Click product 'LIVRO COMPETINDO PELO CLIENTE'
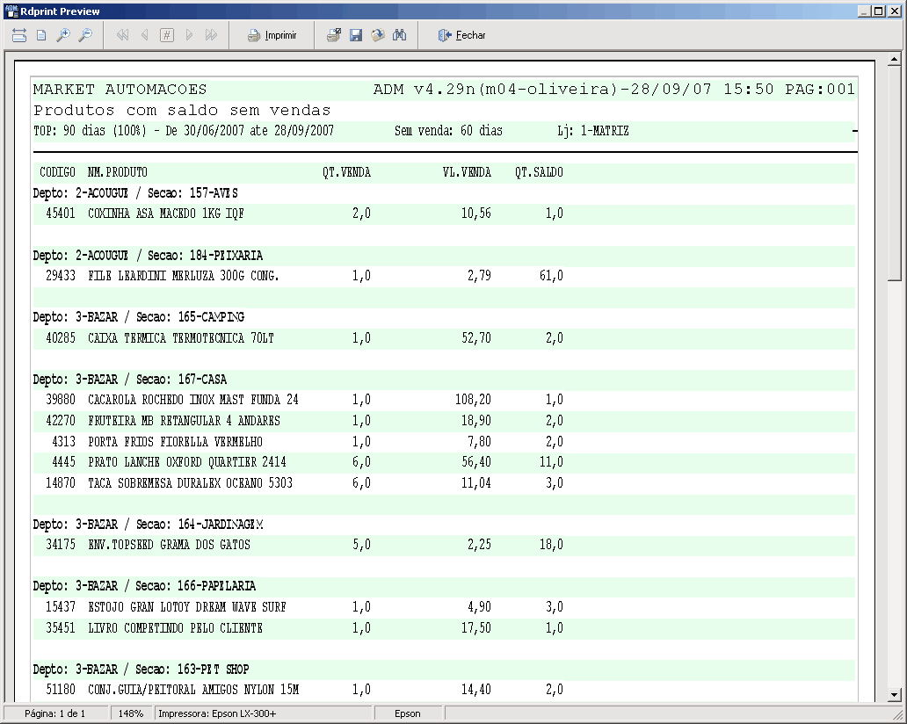 point(175,628)
